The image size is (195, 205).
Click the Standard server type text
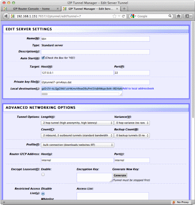pyautogui.click(x=52, y=45)
